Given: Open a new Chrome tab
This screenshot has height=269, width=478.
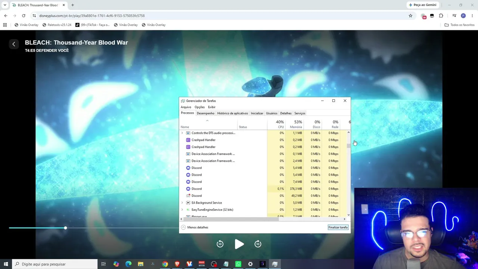Looking at the screenshot, I should (x=72, y=5).
